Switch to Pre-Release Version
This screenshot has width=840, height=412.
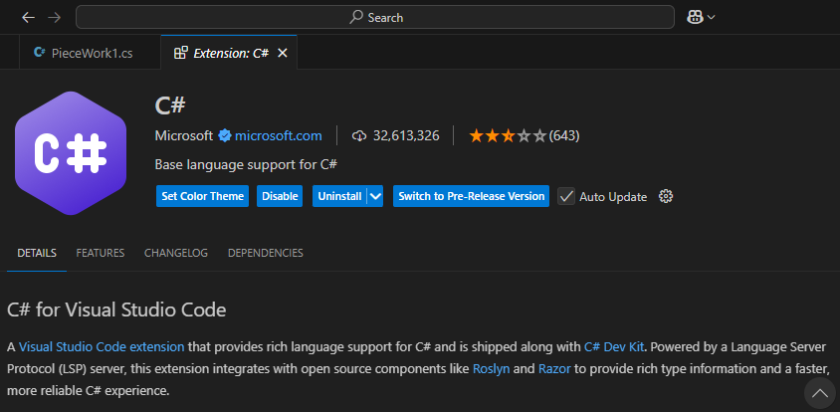pos(471,196)
